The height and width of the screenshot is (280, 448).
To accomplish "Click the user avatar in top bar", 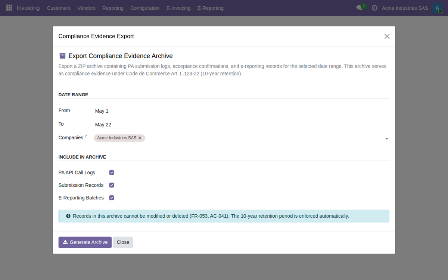I will (437, 8).
